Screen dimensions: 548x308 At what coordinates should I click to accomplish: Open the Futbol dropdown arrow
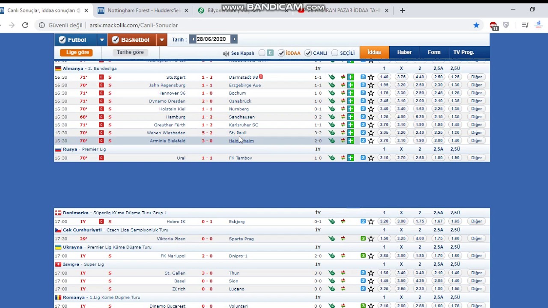(x=102, y=40)
